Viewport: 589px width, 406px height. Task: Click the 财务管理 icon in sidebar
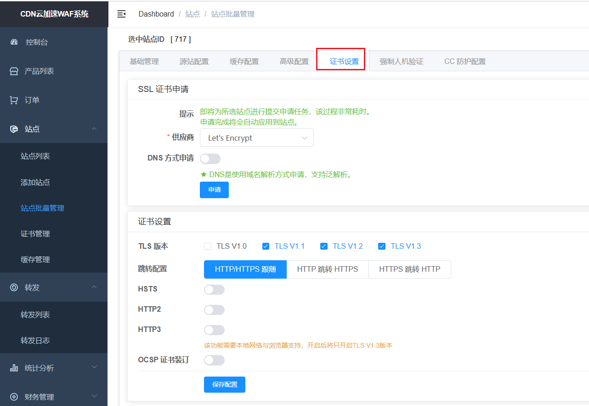(14, 397)
